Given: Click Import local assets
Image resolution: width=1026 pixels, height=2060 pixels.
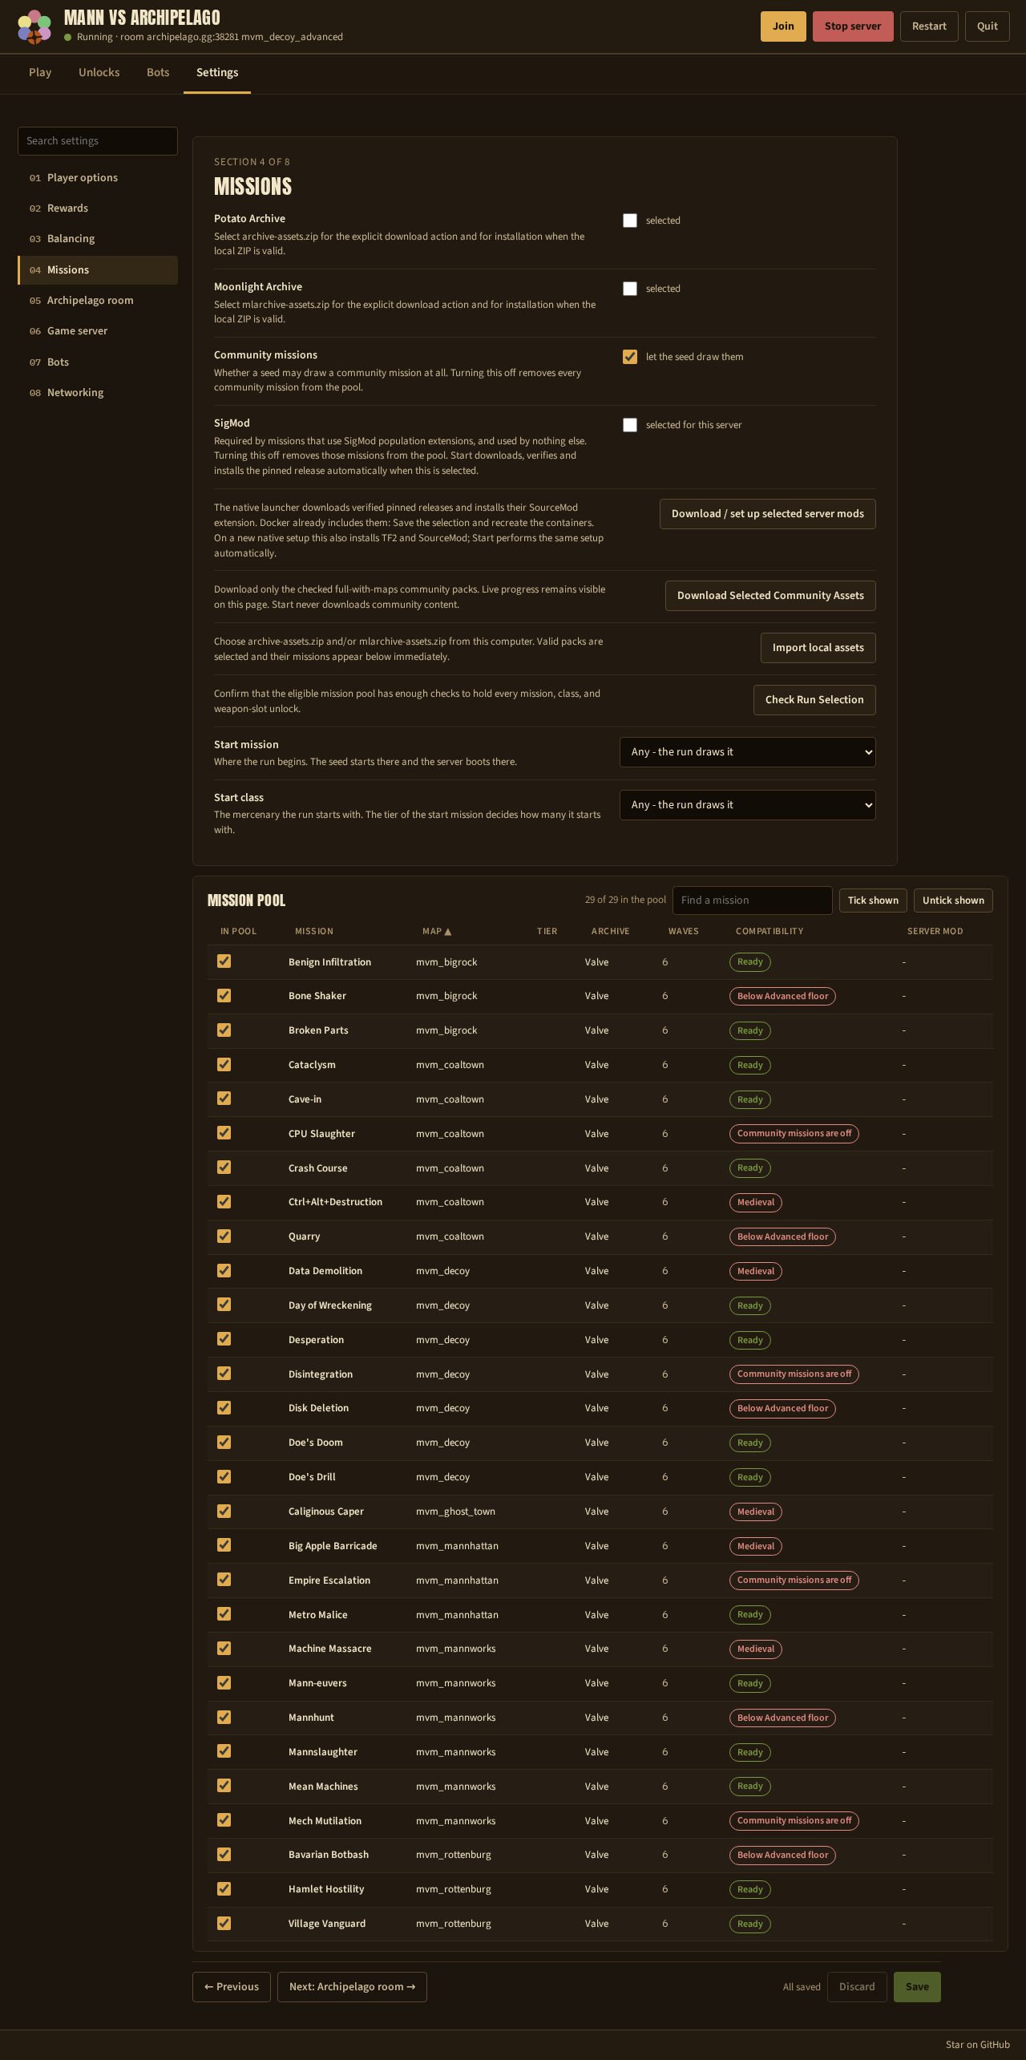Looking at the screenshot, I should click(818, 648).
